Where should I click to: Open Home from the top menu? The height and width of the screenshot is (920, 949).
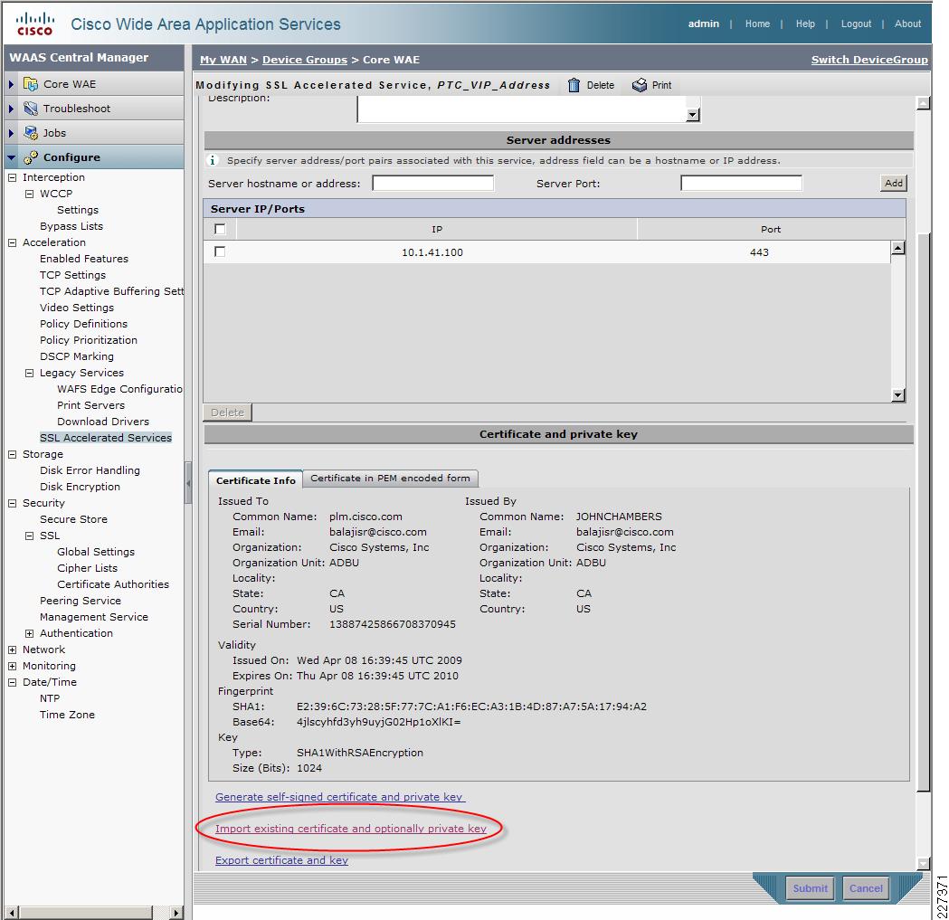tap(757, 24)
